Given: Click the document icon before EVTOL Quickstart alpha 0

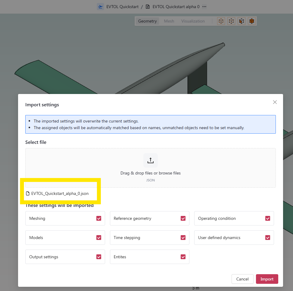Looking at the screenshot, I should [148, 7].
